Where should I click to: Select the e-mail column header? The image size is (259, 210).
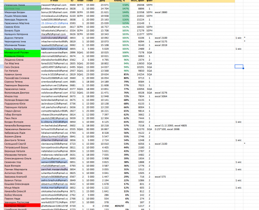pyautogui.click(x=54, y=1)
